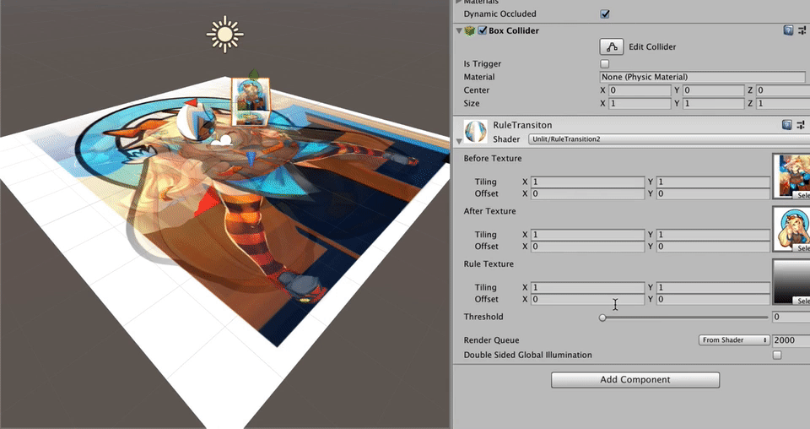Click Center X value field

(x=640, y=90)
